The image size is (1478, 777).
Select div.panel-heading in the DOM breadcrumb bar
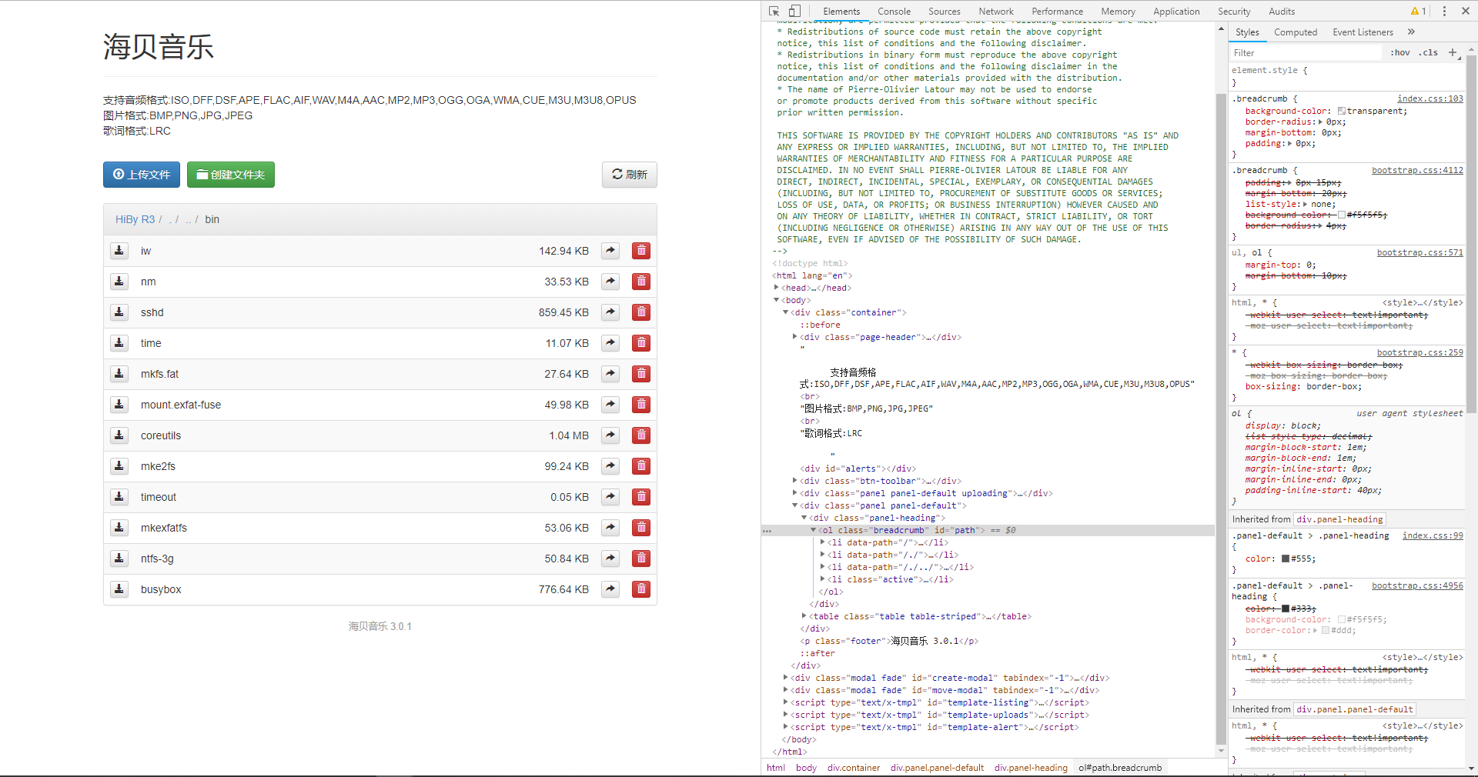coord(1031,768)
